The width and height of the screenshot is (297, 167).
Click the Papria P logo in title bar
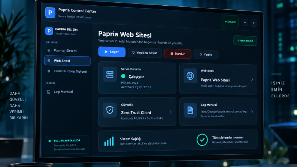click(x=50, y=12)
